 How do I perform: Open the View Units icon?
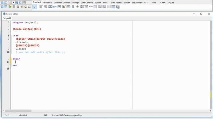(x=2, y=7)
